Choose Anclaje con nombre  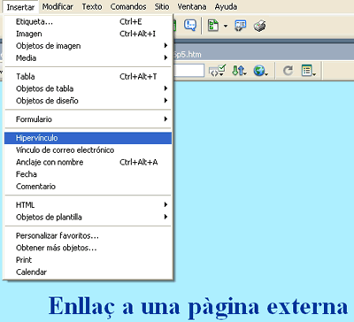tap(88, 162)
